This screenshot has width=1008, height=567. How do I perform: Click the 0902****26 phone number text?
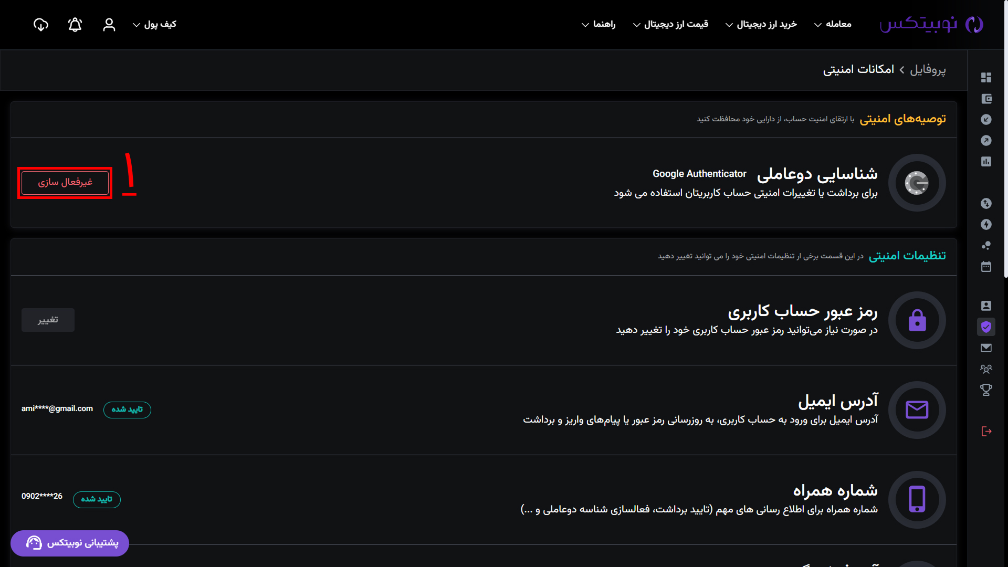(x=42, y=496)
